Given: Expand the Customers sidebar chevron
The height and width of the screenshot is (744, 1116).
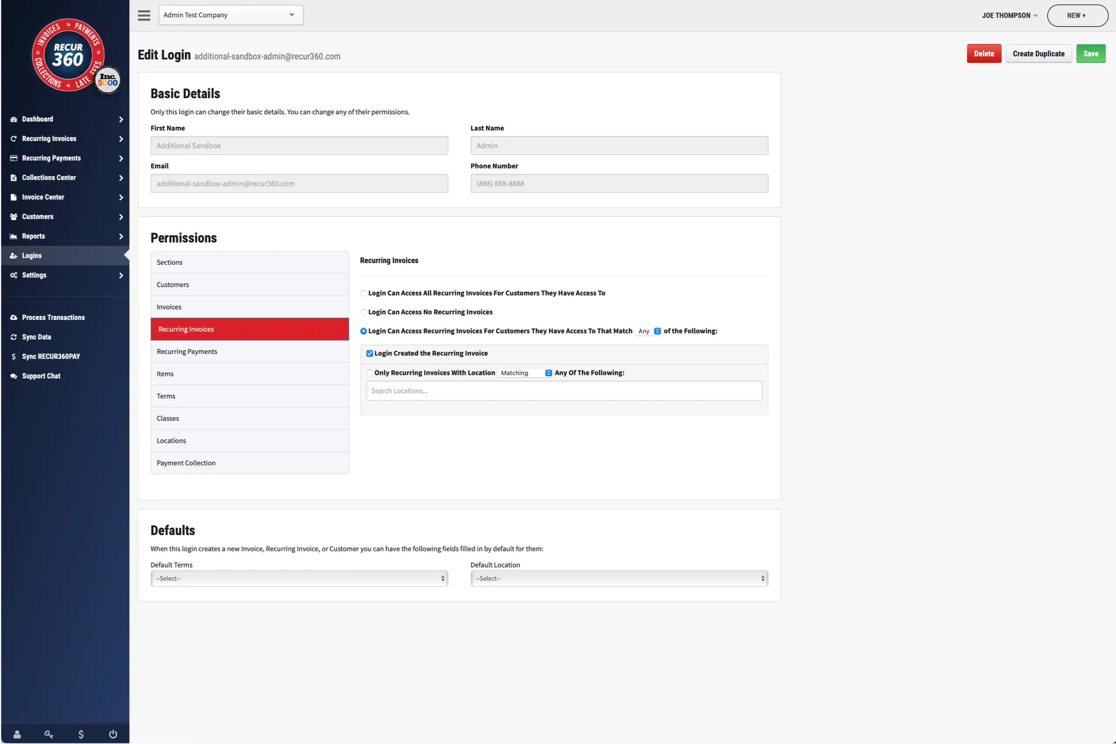Looking at the screenshot, I should coord(121,217).
